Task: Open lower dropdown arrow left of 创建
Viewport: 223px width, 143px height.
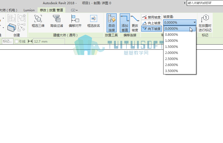Action: click(x=3, y=28)
